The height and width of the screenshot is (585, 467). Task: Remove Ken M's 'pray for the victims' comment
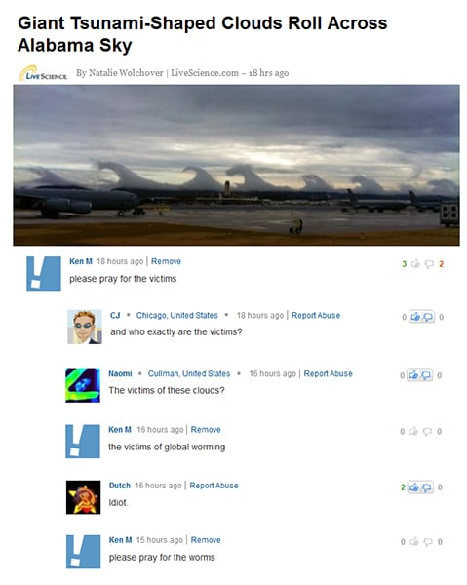(166, 261)
